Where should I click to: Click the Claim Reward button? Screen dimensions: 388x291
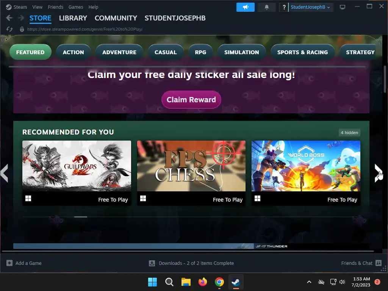click(191, 100)
